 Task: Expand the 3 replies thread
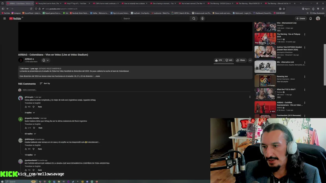(30, 113)
